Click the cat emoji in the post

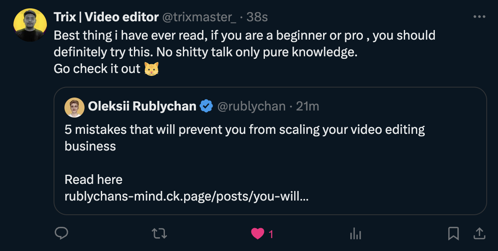tap(151, 69)
